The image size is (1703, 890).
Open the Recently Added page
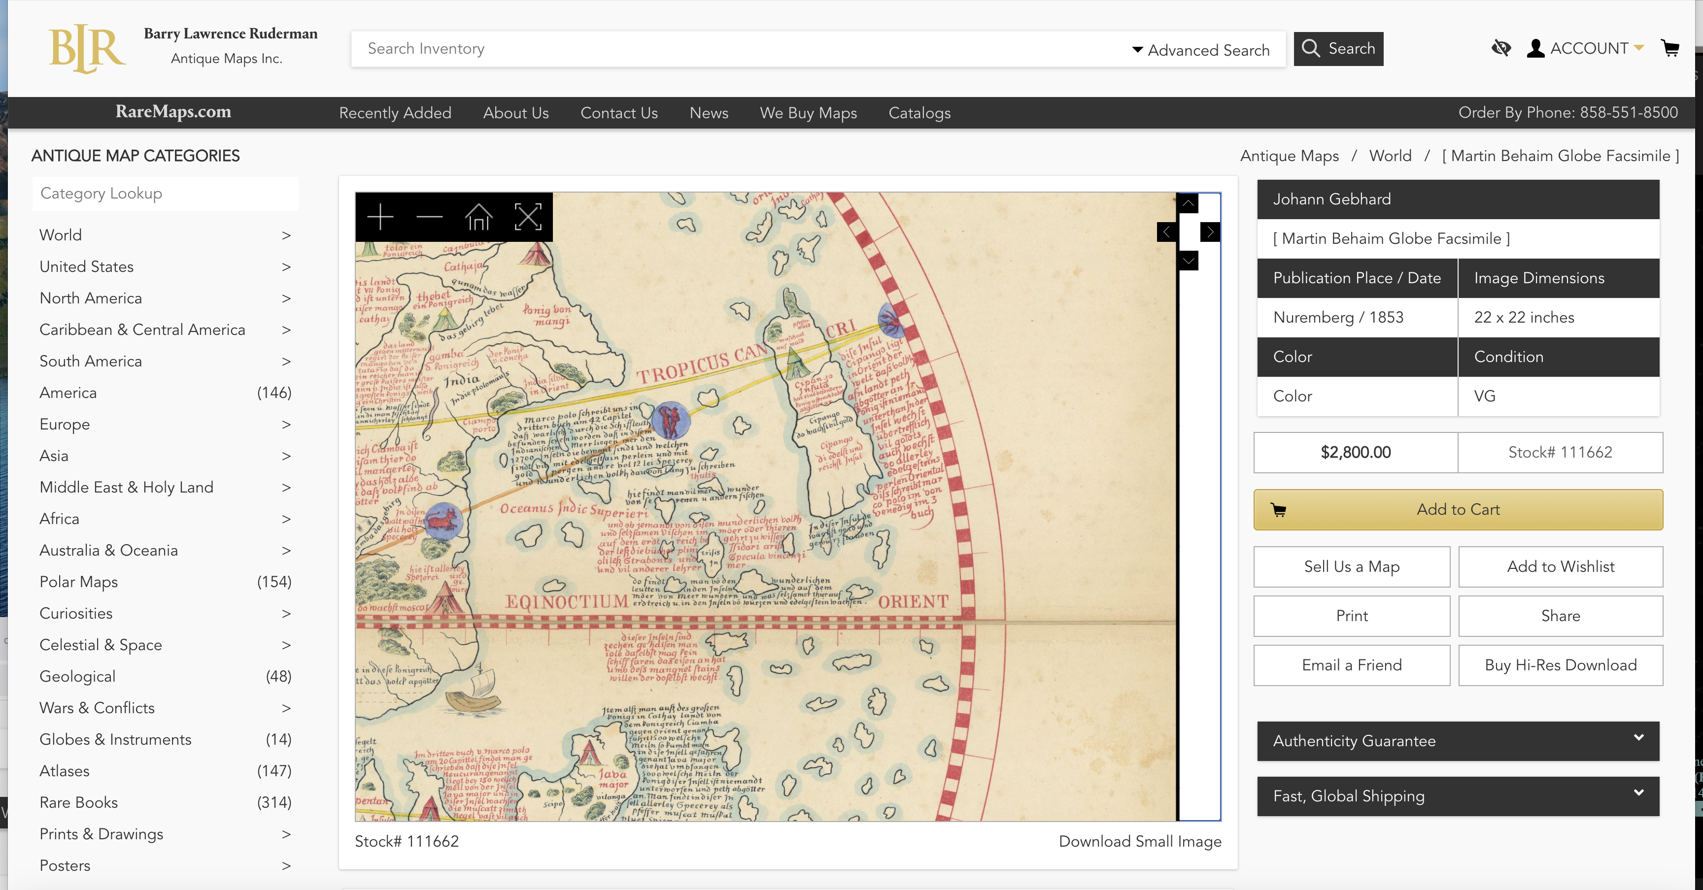[x=395, y=113]
